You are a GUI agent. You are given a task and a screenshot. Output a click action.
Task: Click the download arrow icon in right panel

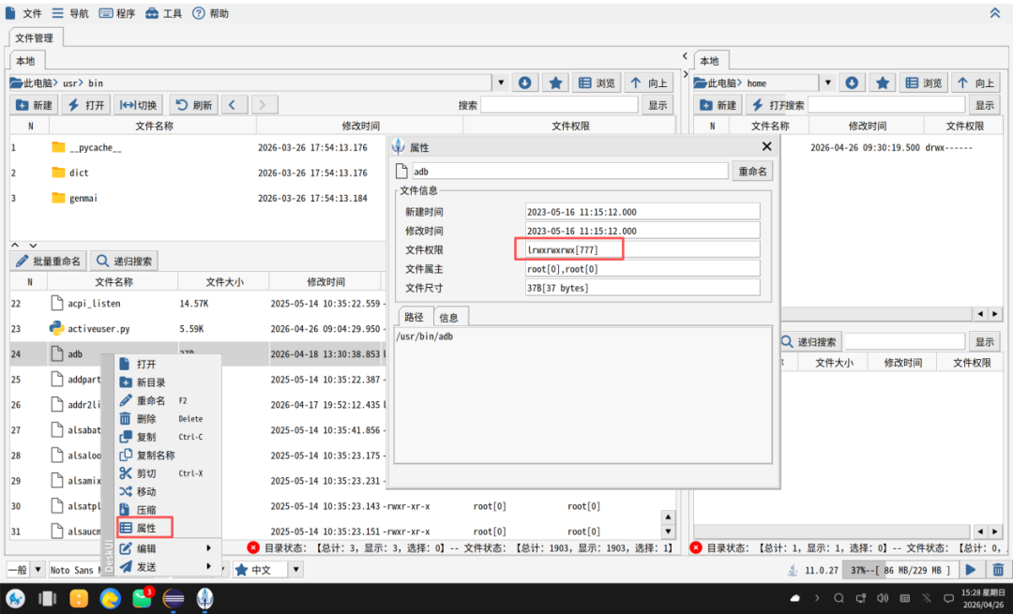coord(852,82)
